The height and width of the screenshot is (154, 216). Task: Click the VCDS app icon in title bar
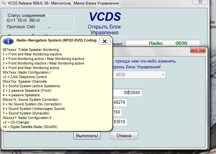click(x=3, y=3)
